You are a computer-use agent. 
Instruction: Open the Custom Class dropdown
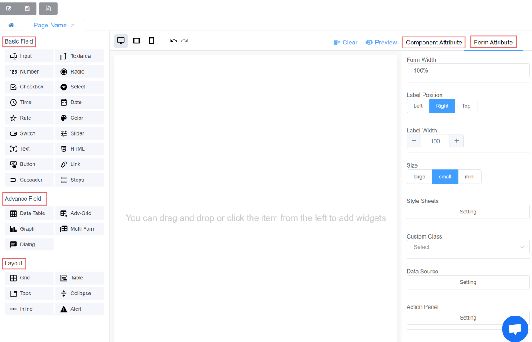coord(468,247)
